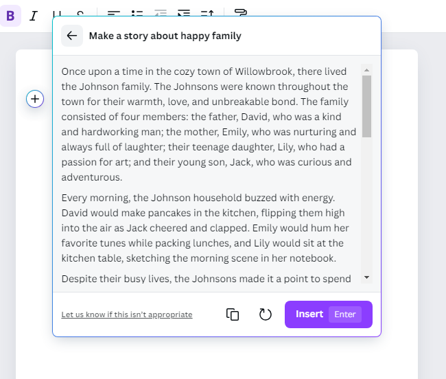Click the decrease indent icon
446x379 pixels.
coord(161,12)
